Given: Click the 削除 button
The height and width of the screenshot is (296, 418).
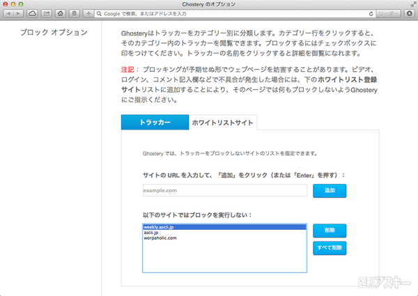Looking at the screenshot, I should click(x=330, y=231).
